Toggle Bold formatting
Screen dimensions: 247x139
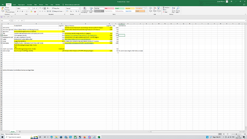click(18, 11)
